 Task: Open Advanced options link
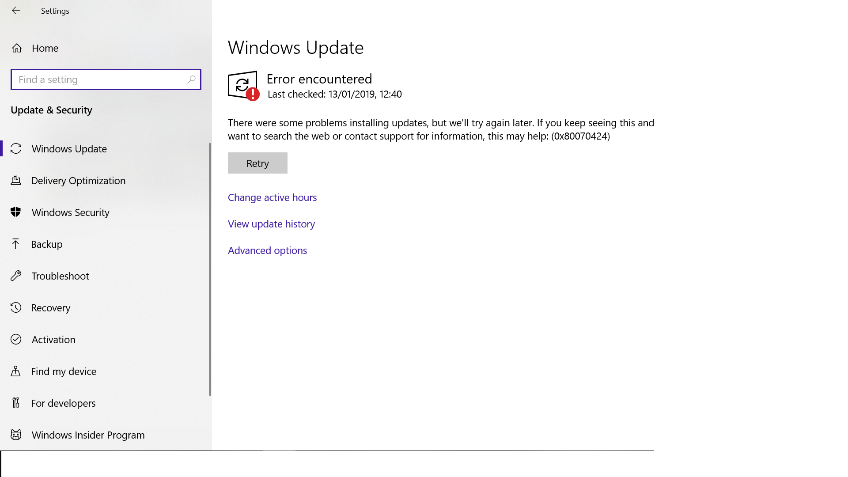point(268,250)
